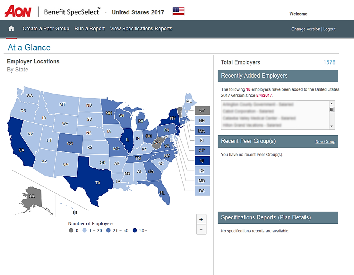Click the Aon logo

tap(18, 11)
